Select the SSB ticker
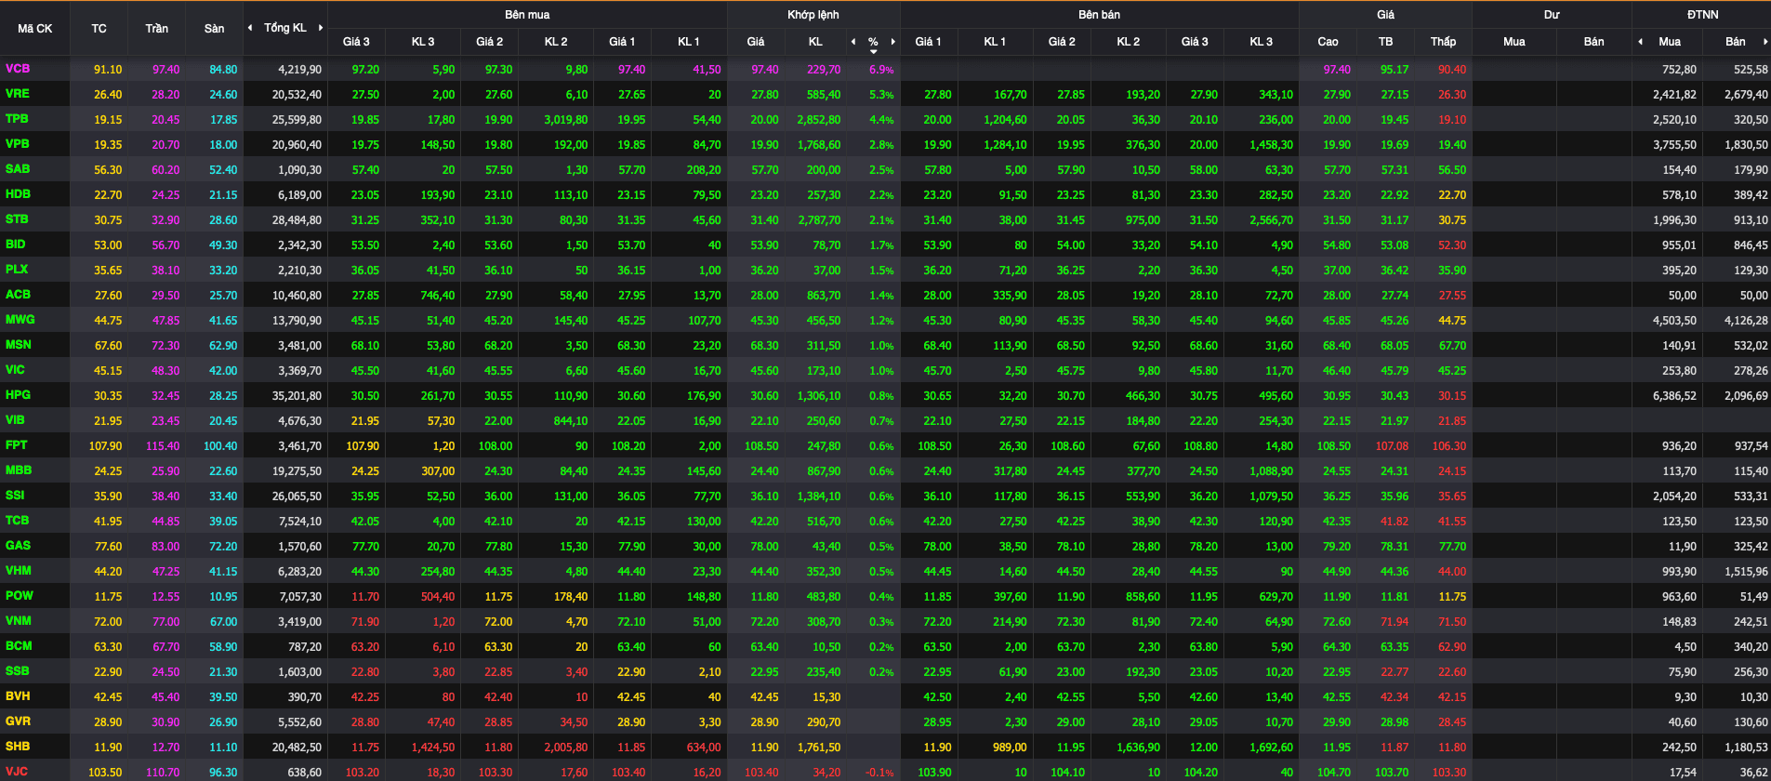Screen dimensions: 1771x781 pos(17,671)
